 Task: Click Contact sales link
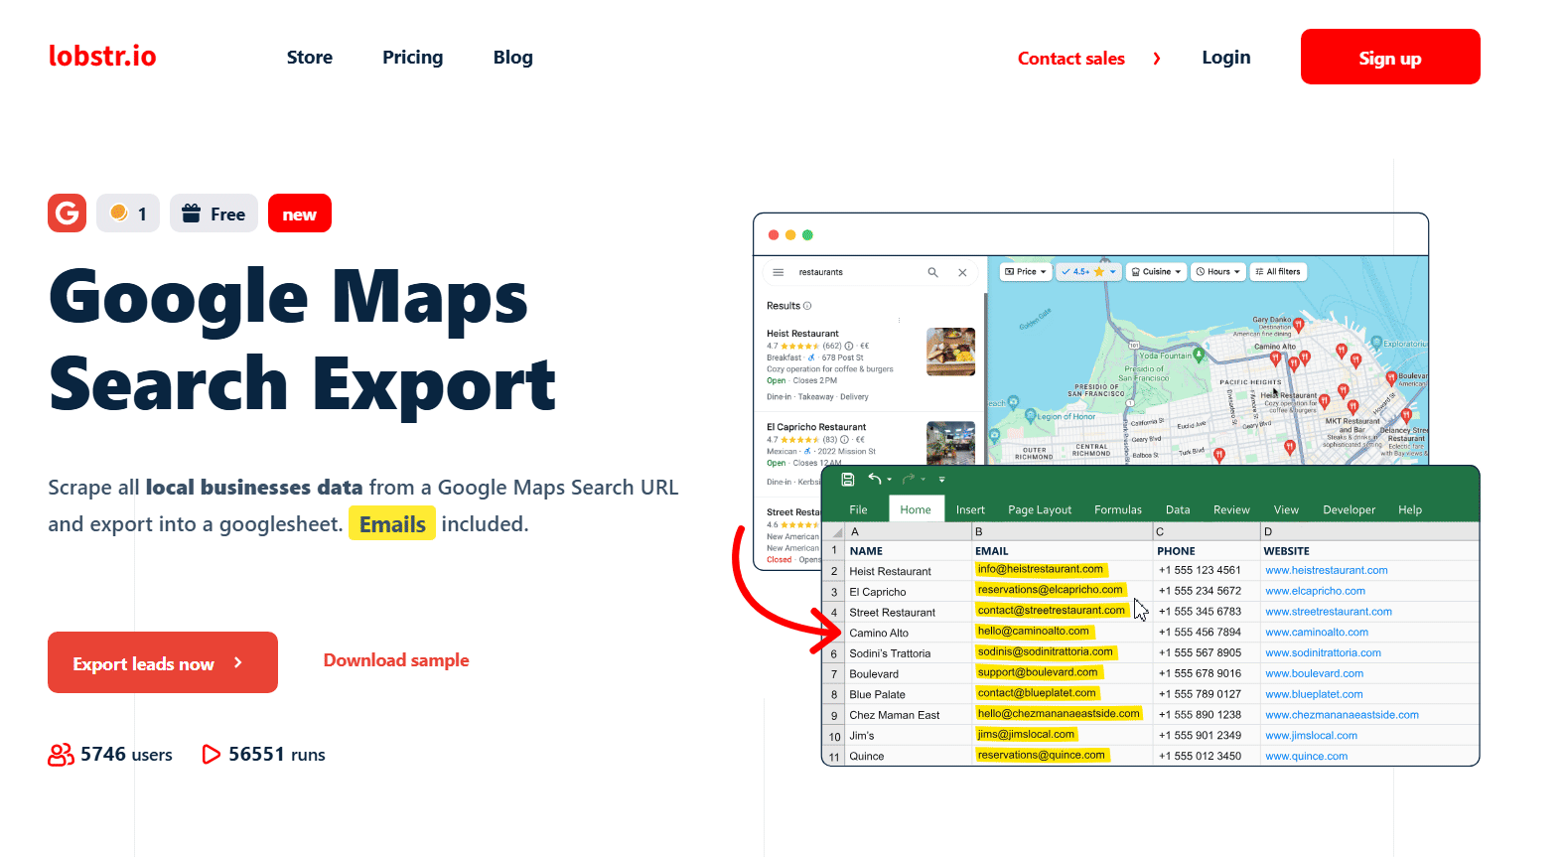(1071, 59)
